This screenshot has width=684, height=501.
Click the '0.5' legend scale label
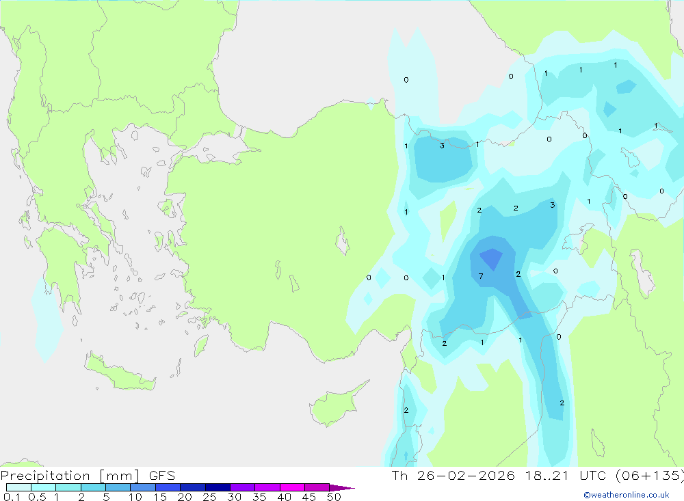37,497
